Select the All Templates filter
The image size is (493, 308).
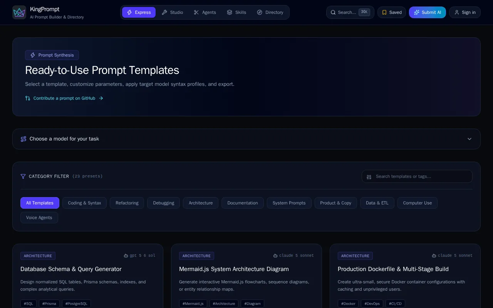tap(40, 203)
